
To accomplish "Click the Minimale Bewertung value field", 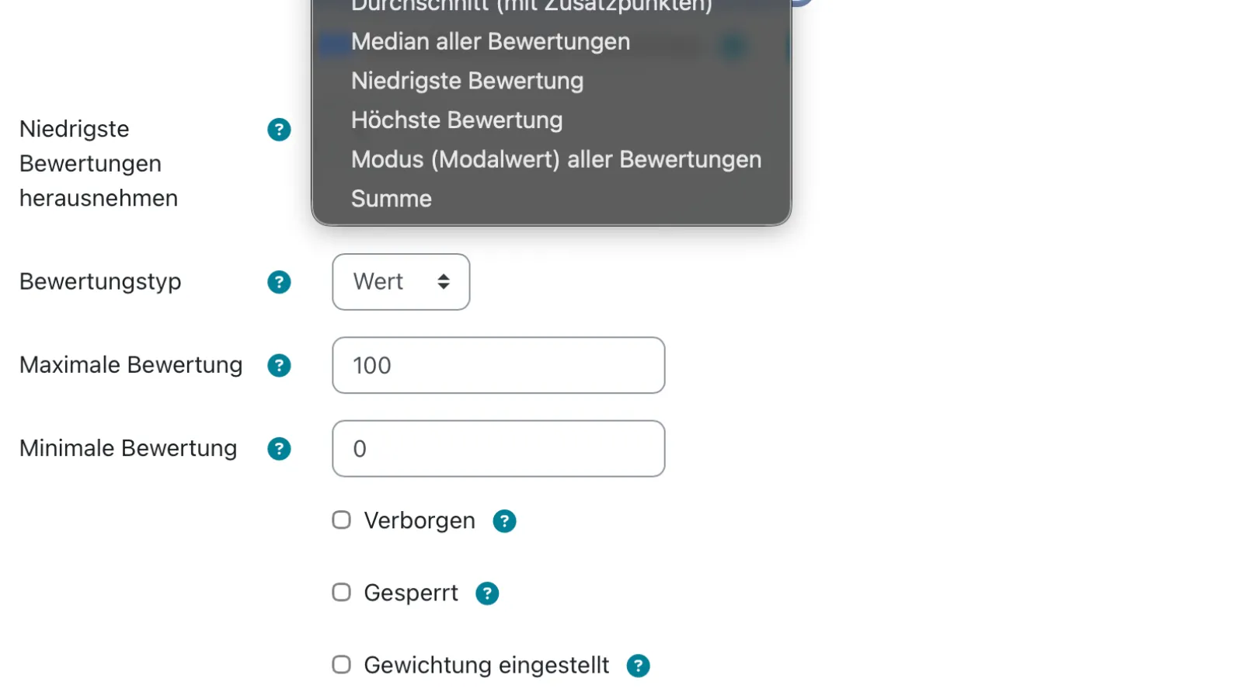I will click(x=498, y=448).
